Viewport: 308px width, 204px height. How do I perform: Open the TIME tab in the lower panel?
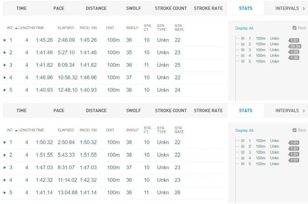point(21,111)
